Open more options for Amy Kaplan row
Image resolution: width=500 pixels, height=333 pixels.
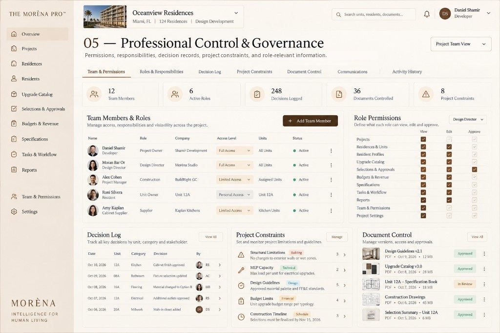point(331,210)
